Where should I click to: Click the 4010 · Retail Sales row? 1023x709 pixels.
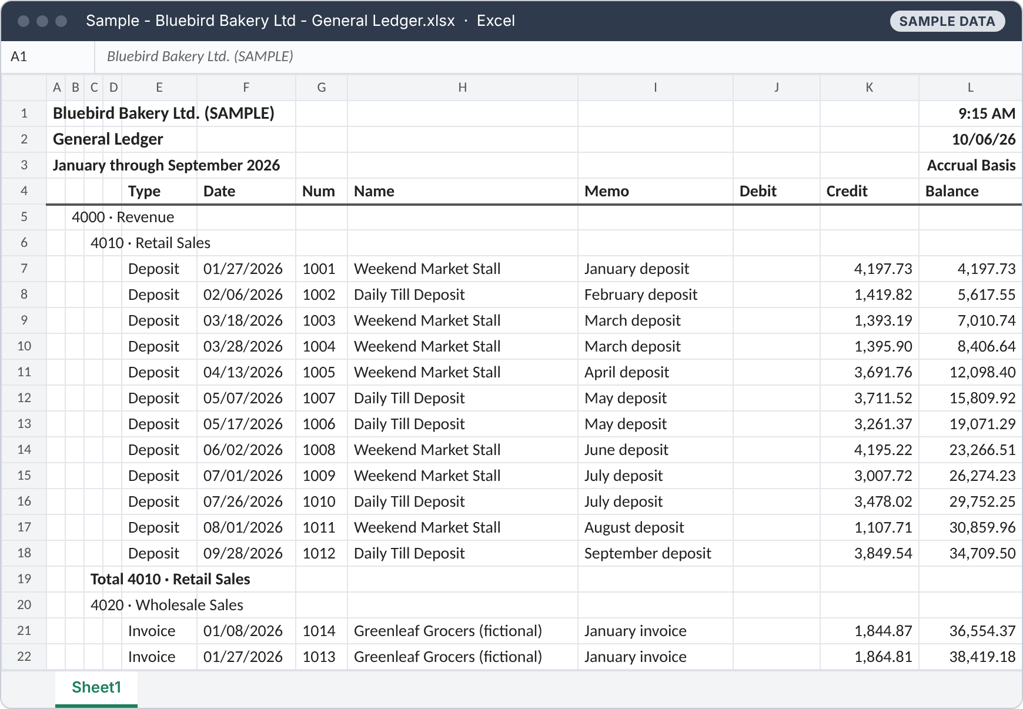pyautogui.click(x=151, y=243)
